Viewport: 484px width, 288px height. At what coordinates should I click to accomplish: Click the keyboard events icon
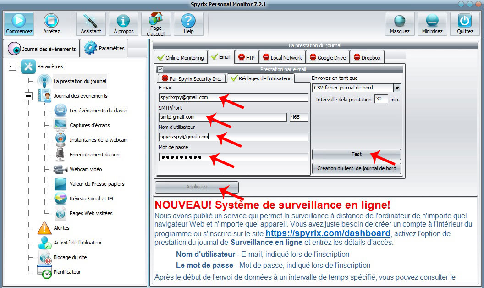coord(60,111)
